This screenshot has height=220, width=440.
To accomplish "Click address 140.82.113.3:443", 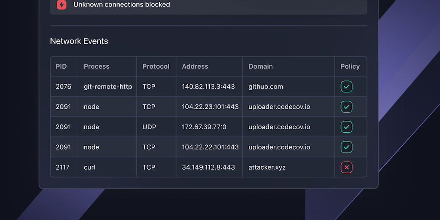I will [x=208, y=87].
